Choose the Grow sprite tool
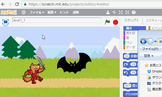 click(121, 12)
